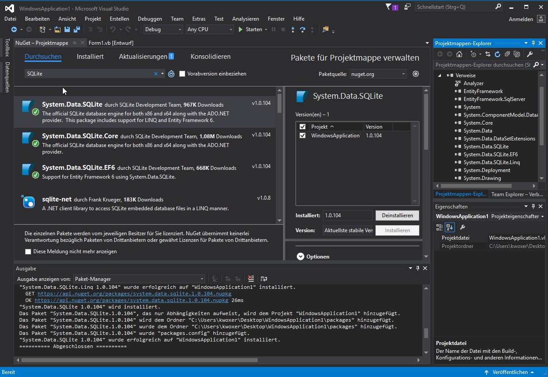This screenshot has width=548, height=377.
Task: Open the Any CPU platform dropdown
Action: click(210, 29)
